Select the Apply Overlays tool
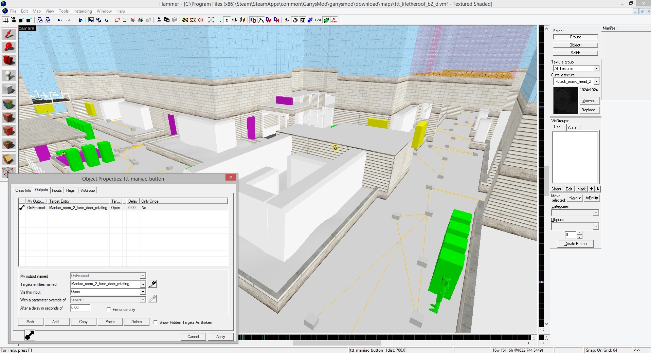Screen dimensions: 651x353 point(9,144)
